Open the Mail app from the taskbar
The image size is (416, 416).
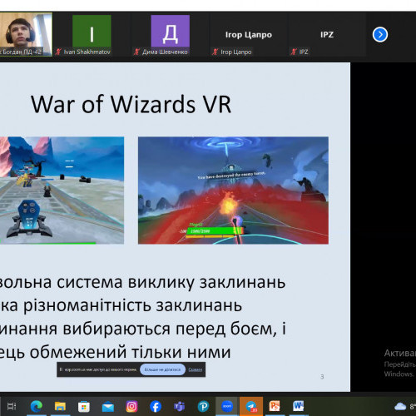(108, 407)
